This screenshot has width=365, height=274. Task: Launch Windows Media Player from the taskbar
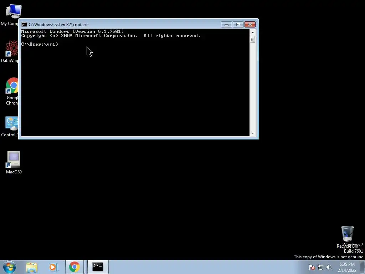[53, 267]
